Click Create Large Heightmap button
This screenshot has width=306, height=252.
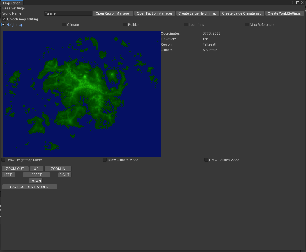(x=197, y=13)
